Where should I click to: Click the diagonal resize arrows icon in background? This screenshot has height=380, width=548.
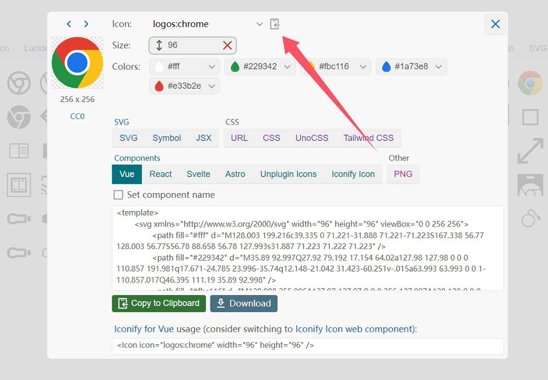click(530, 151)
